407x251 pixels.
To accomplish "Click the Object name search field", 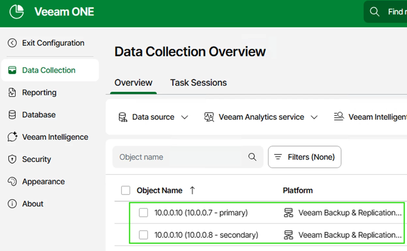I will [181, 157].
